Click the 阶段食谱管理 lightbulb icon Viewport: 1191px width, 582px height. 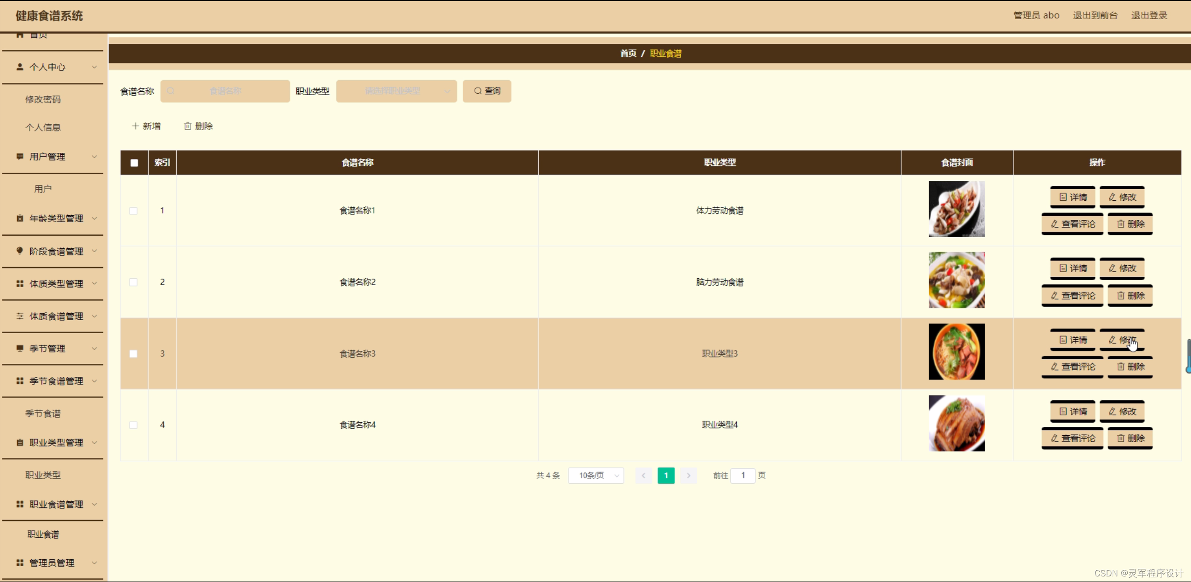click(x=20, y=251)
